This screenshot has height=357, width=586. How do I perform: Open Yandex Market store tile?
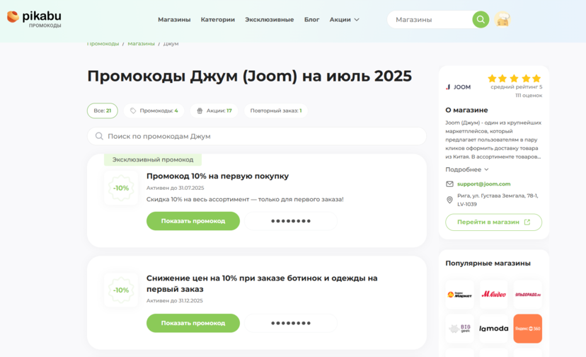(x=460, y=295)
